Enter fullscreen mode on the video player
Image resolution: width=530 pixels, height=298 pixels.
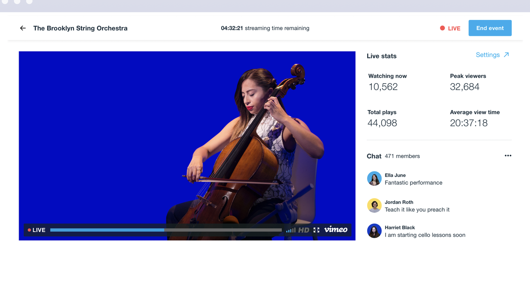pos(316,230)
